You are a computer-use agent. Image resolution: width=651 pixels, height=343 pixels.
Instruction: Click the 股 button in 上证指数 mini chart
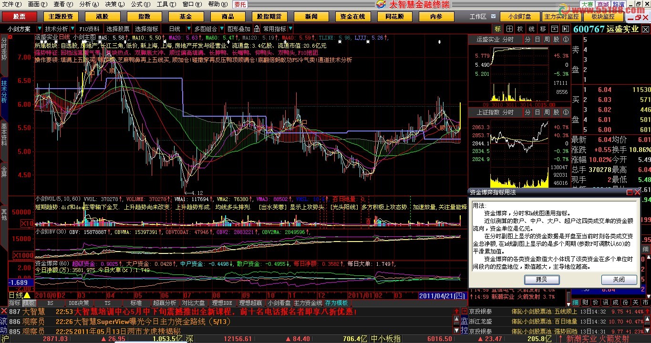556,112
